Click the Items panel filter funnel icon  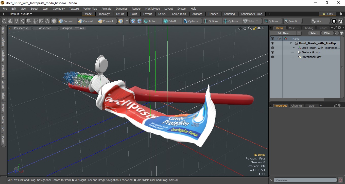(x=342, y=33)
